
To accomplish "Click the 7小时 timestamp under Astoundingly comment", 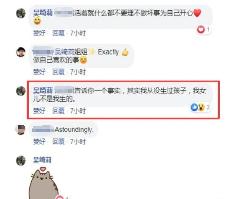I will pyautogui.click(x=78, y=142).
